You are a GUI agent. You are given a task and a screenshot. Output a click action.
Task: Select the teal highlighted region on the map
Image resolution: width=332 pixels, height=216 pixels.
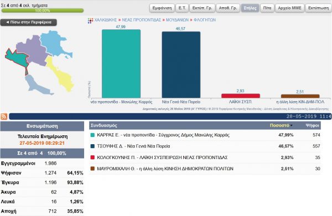[17, 58]
